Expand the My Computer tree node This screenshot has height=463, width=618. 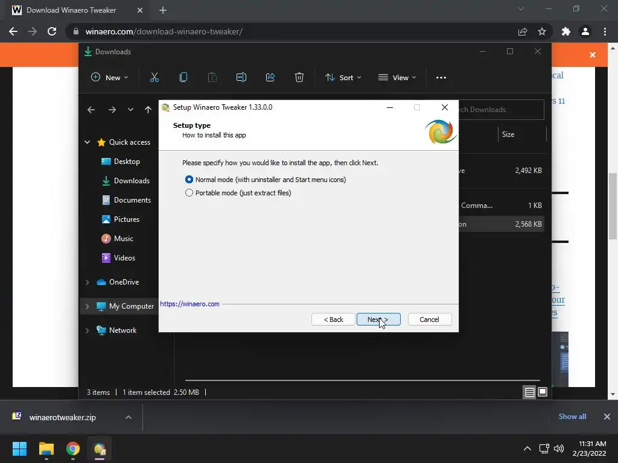pyautogui.click(x=88, y=306)
